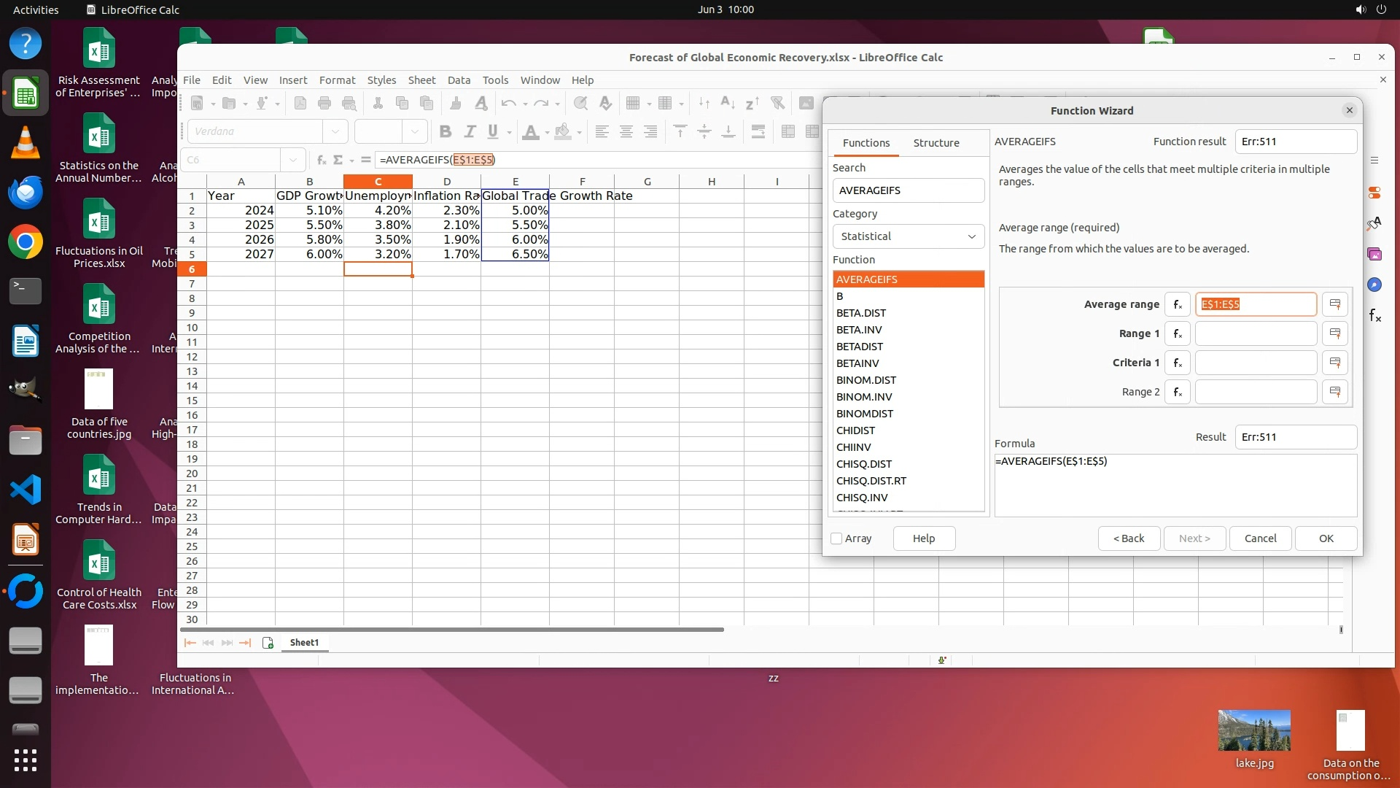Click Align Center icon in toolbar
The height and width of the screenshot is (788, 1400).
pyautogui.click(x=626, y=131)
